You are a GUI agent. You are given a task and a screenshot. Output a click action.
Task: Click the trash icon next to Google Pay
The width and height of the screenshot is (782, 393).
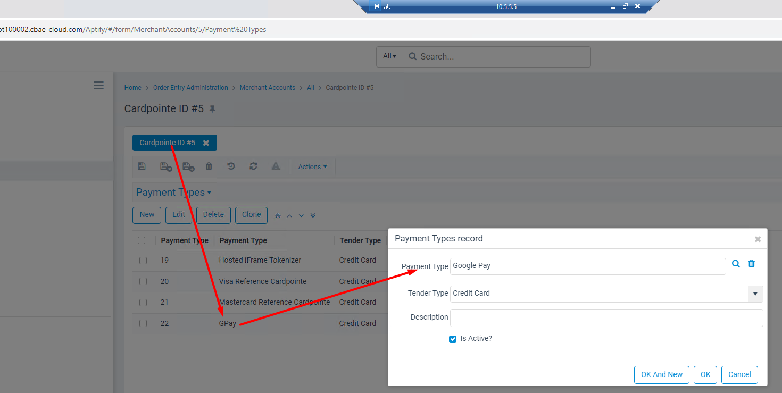click(x=752, y=264)
